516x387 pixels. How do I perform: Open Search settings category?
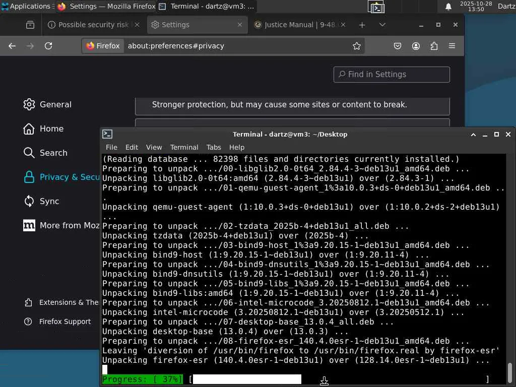[x=45, y=153]
